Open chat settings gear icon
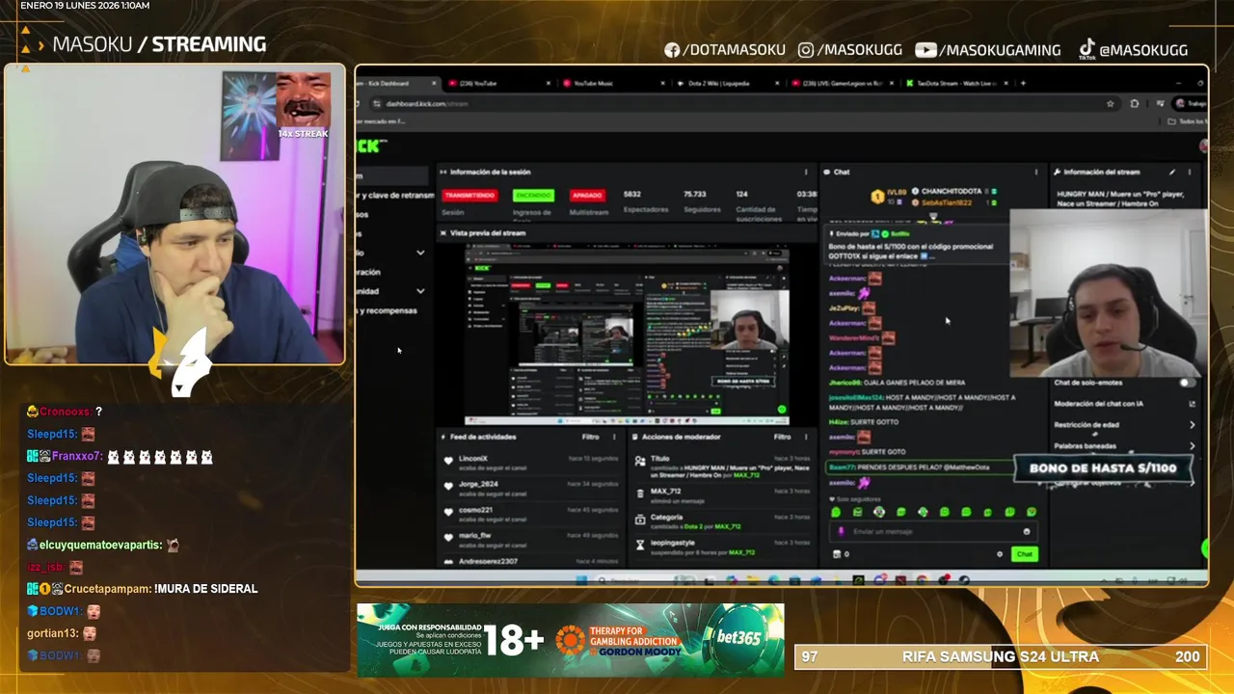Image resolution: width=1234 pixels, height=694 pixels. (1000, 554)
